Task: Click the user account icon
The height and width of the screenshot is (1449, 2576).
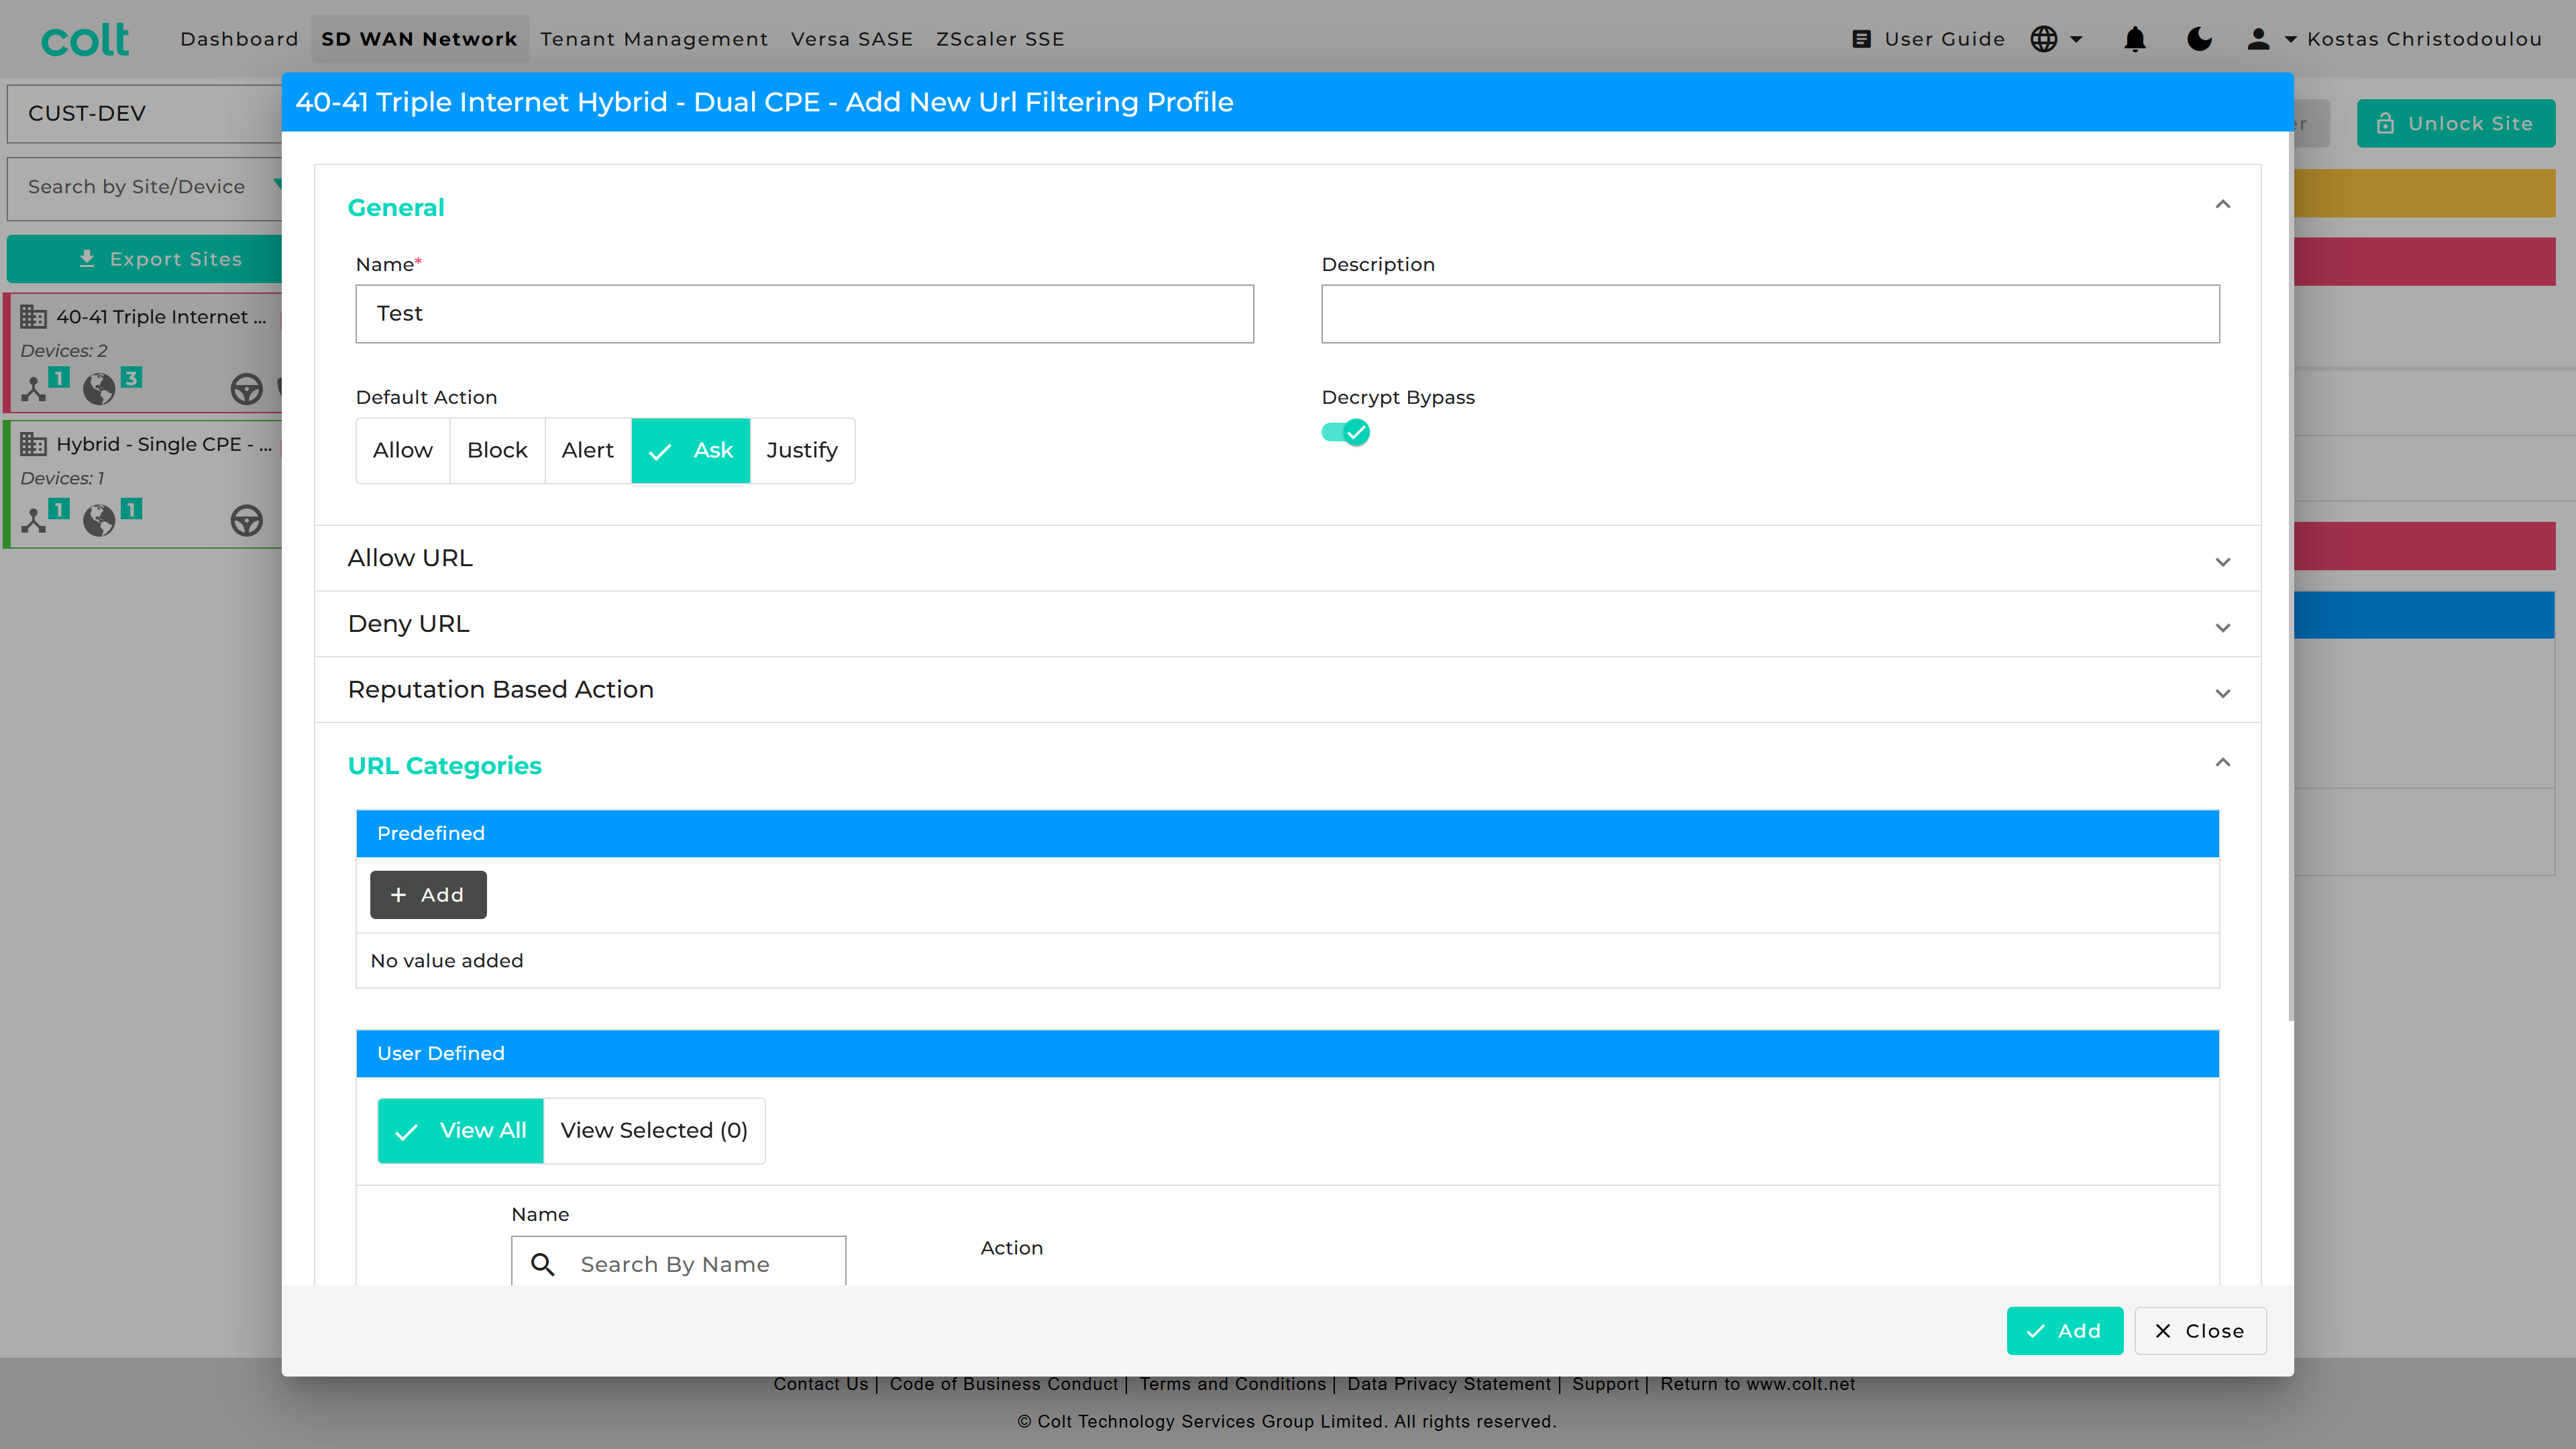Action: click(2258, 39)
